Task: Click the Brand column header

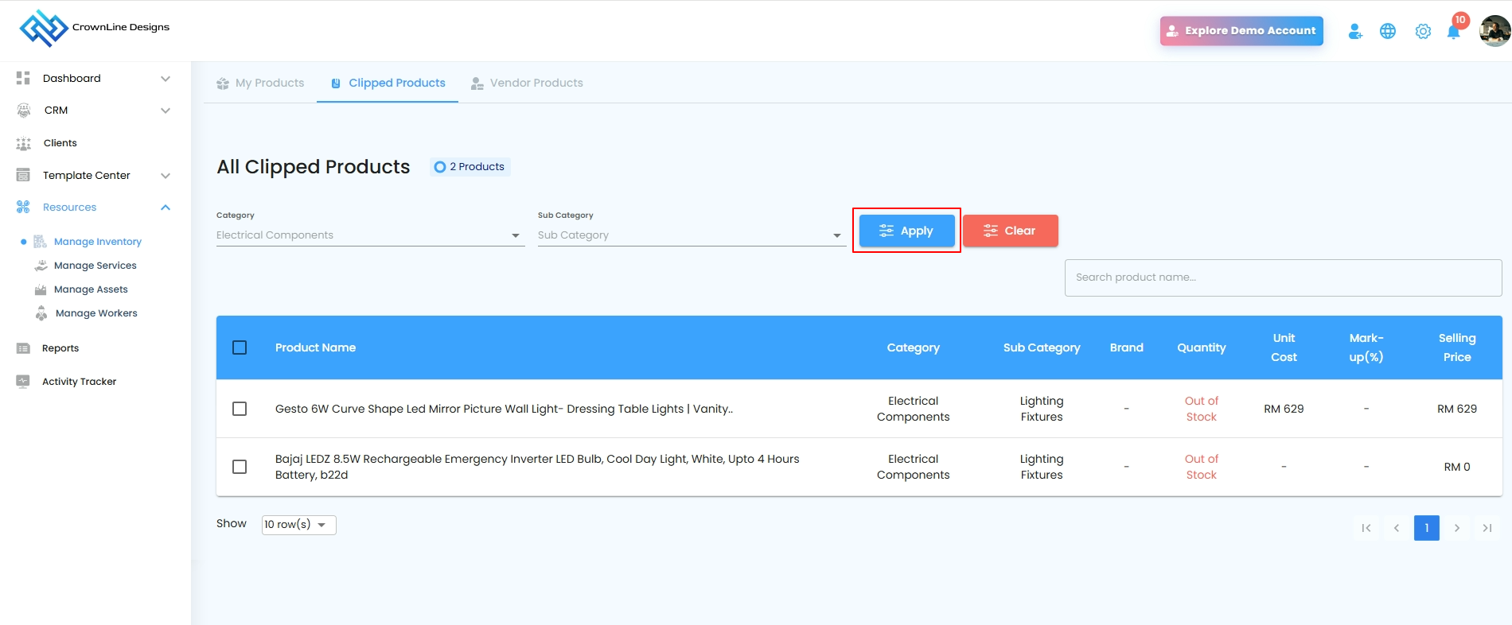Action: click(1127, 347)
